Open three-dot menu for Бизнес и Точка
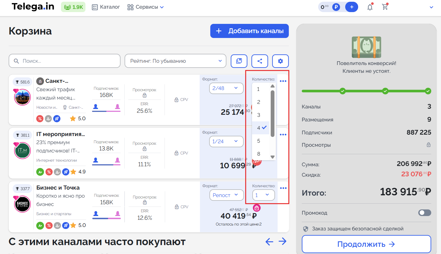The image size is (441, 254). (283, 188)
